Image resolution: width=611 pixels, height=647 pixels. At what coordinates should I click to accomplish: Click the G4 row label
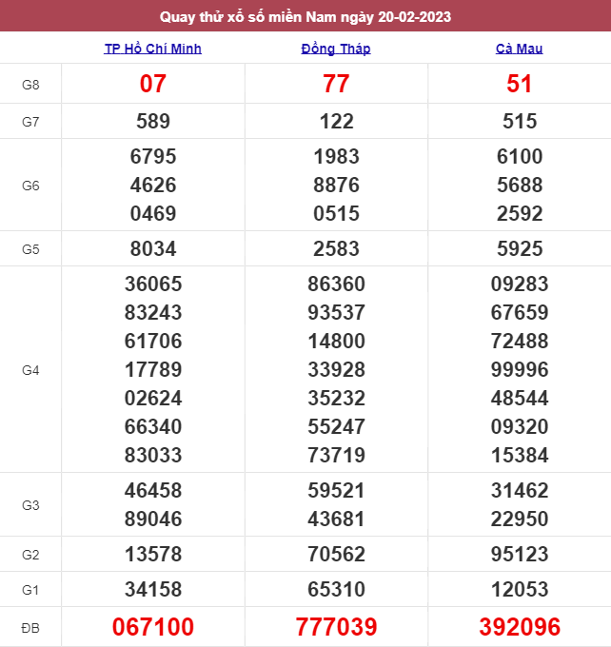click(x=30, y=370)
